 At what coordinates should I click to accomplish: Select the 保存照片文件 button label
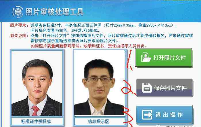pyautogui.click(x=170, y=88)
